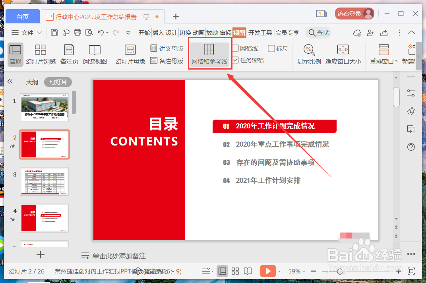Image resolution: width=426 pixels, height=283 pixels.
Task: Open 插入 ribbon tab
Action: pos(158,33)
